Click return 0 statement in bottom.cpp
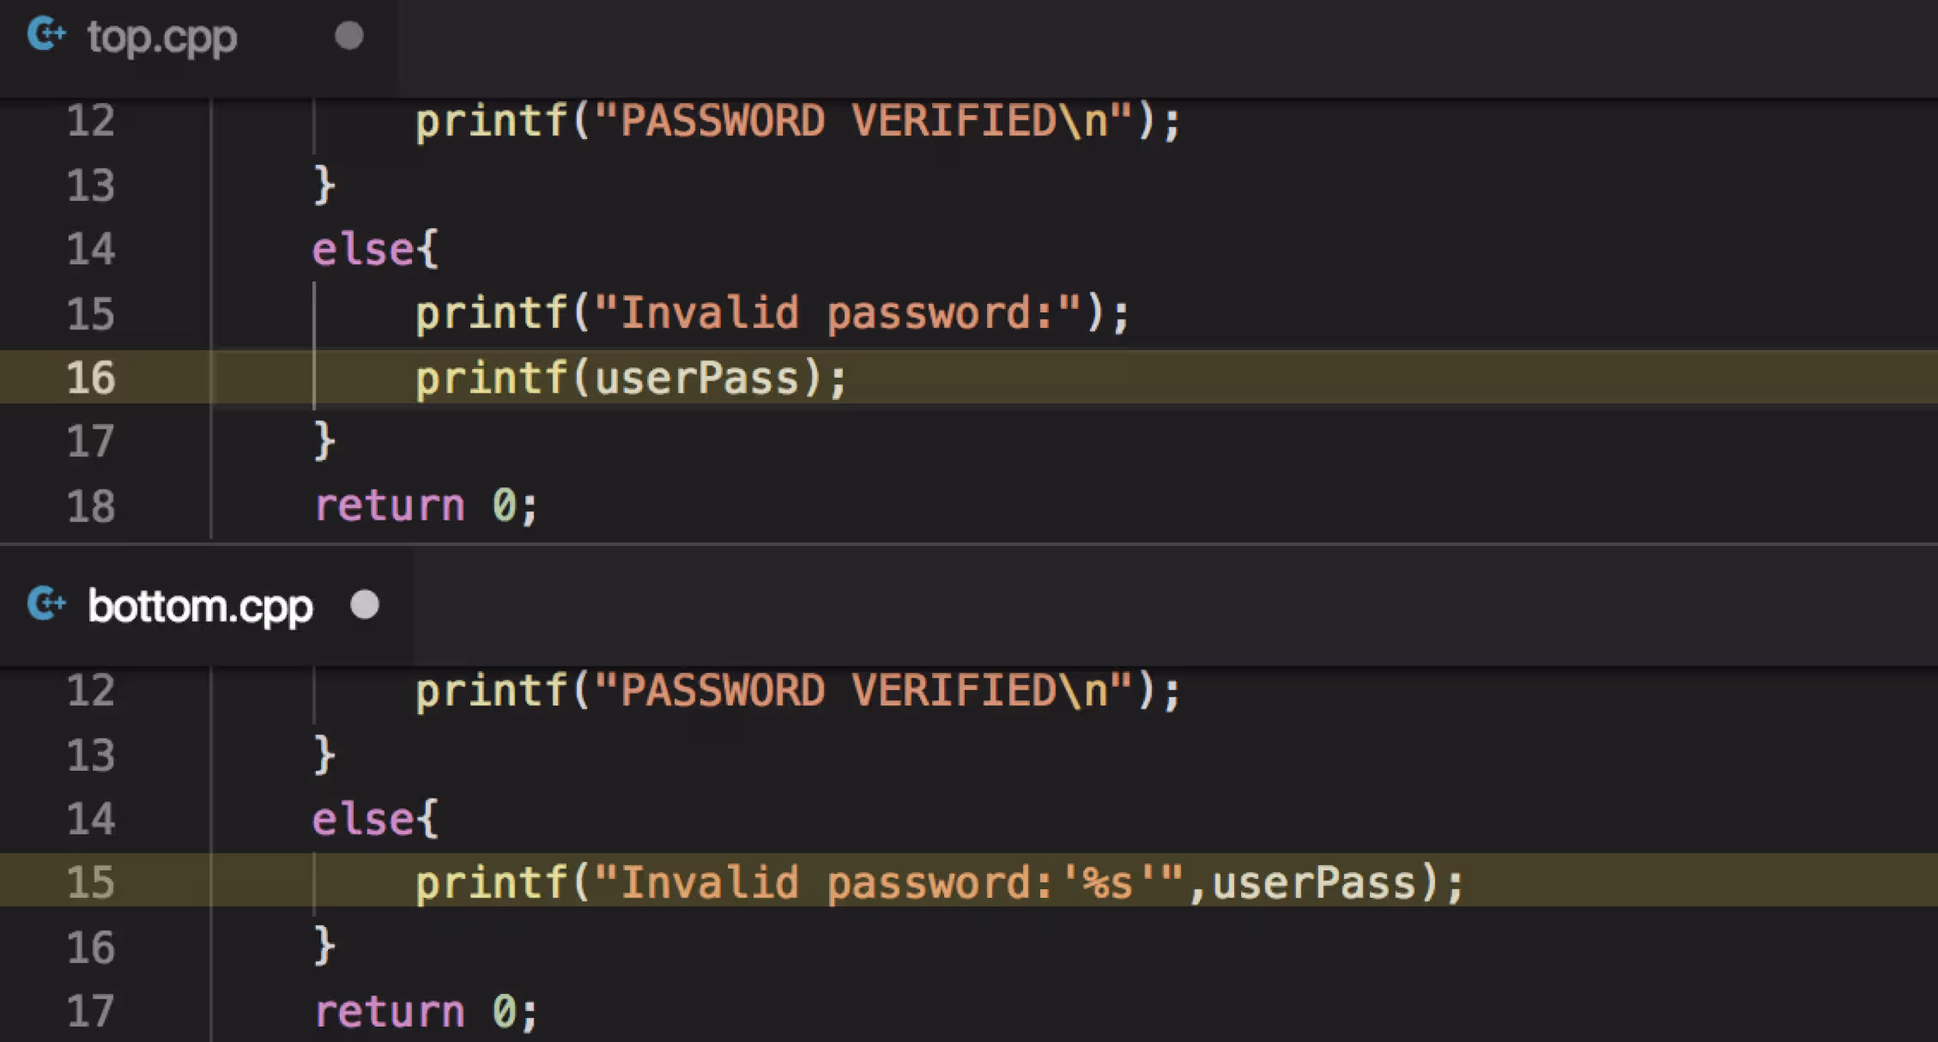This screenshot has height=1042, width=1938. [x=427, y=1011]
